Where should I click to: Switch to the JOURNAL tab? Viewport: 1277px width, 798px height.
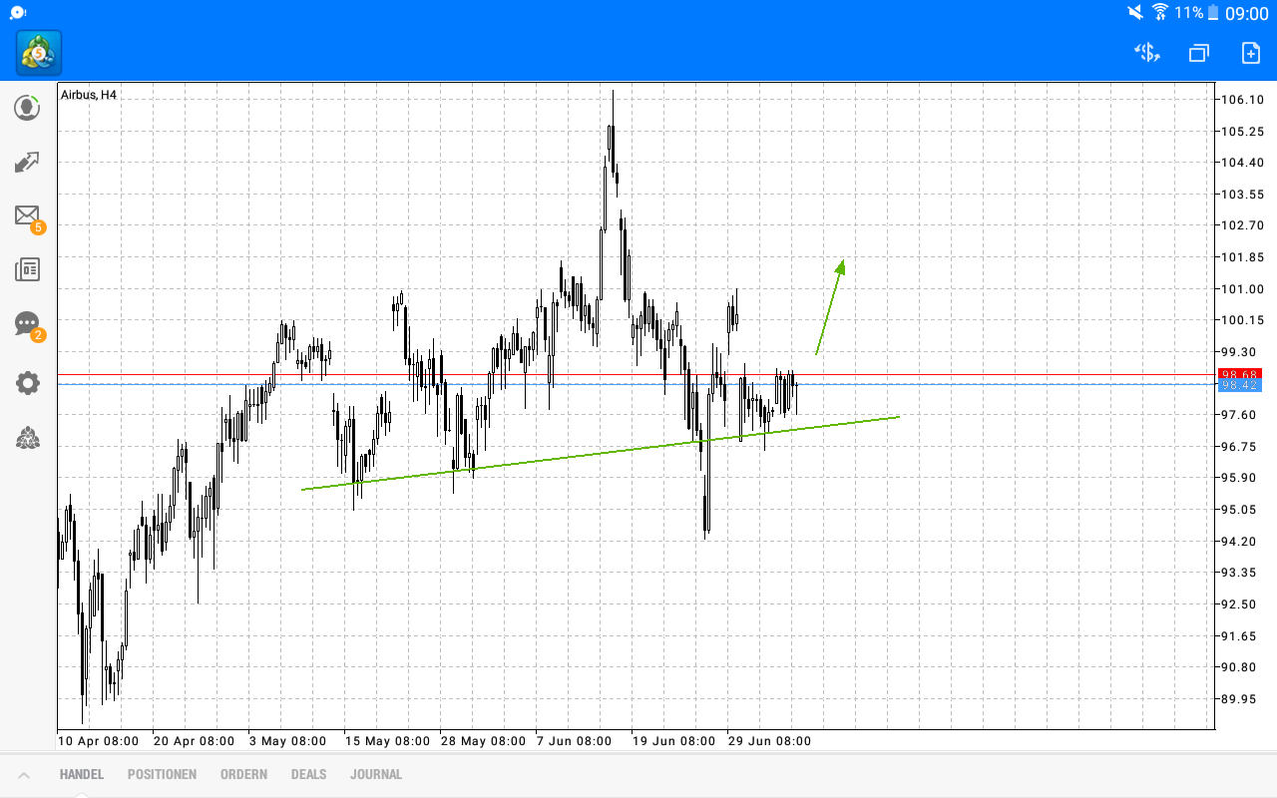[x=376, y=774]
